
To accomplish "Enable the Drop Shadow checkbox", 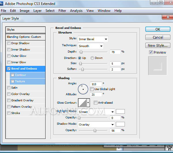I will pos(9,43).
